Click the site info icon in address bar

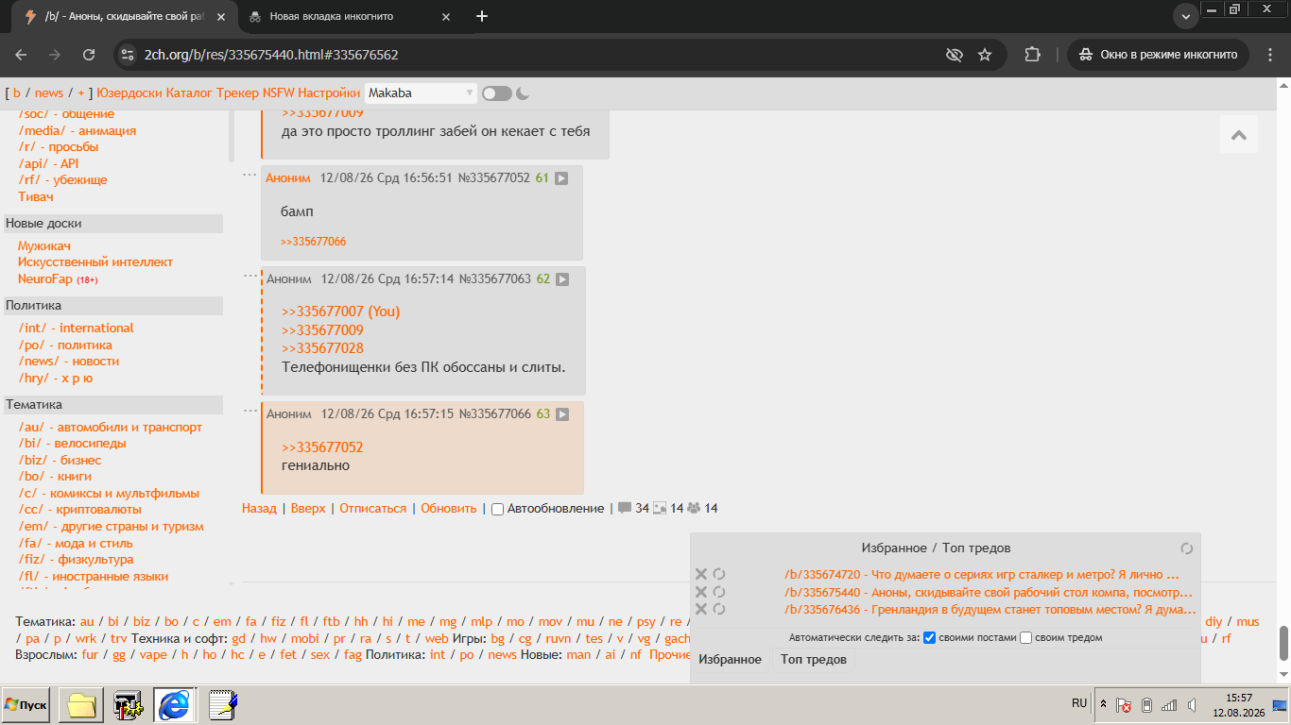128,55
